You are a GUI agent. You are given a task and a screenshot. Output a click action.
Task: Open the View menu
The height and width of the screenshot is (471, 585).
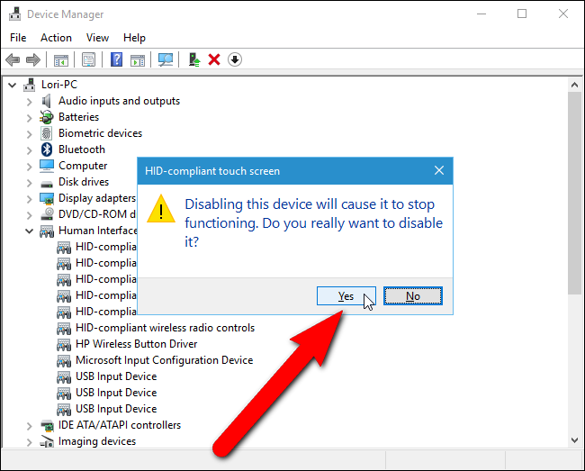point(97,38)
